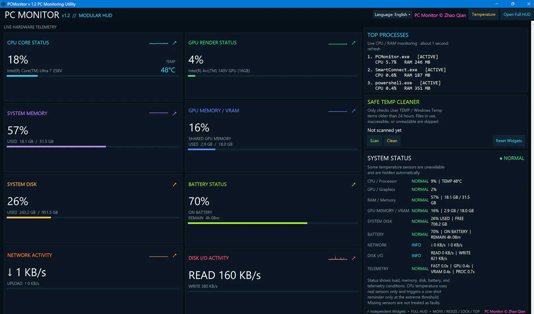Click the CPU usage progress bar

pyautogui.click(x=93, y=76)
